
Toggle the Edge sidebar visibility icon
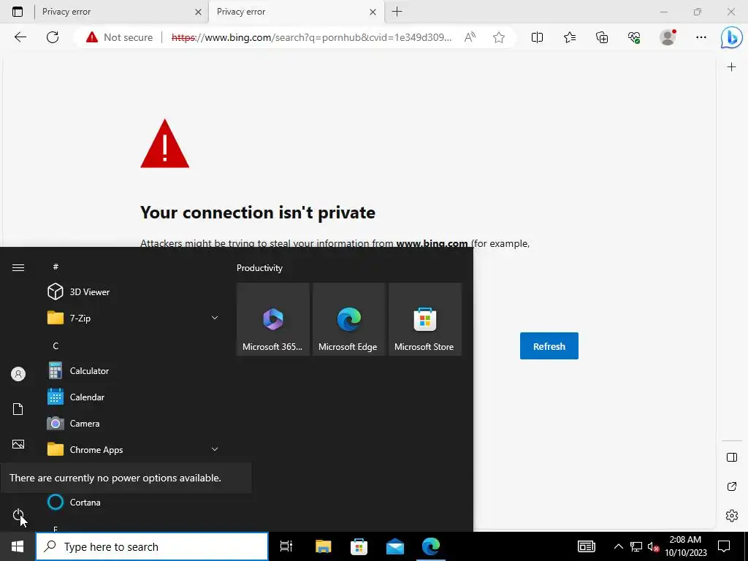(732, 457)
